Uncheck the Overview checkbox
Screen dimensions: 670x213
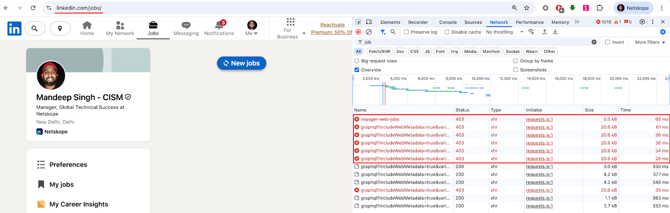[x=357, y=70]
